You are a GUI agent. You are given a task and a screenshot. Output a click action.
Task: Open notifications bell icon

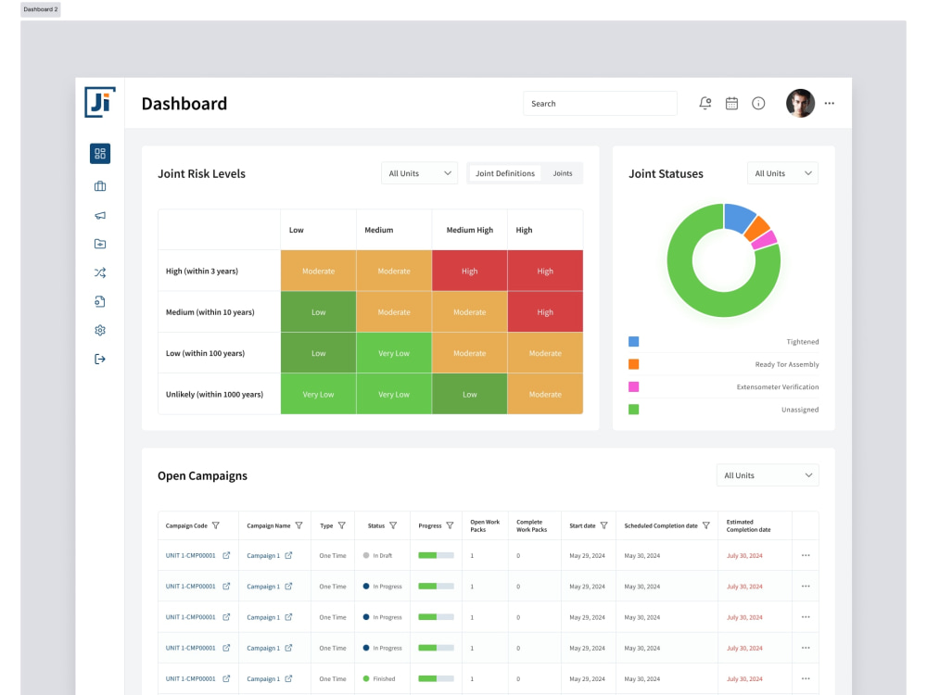click(705, 104)
